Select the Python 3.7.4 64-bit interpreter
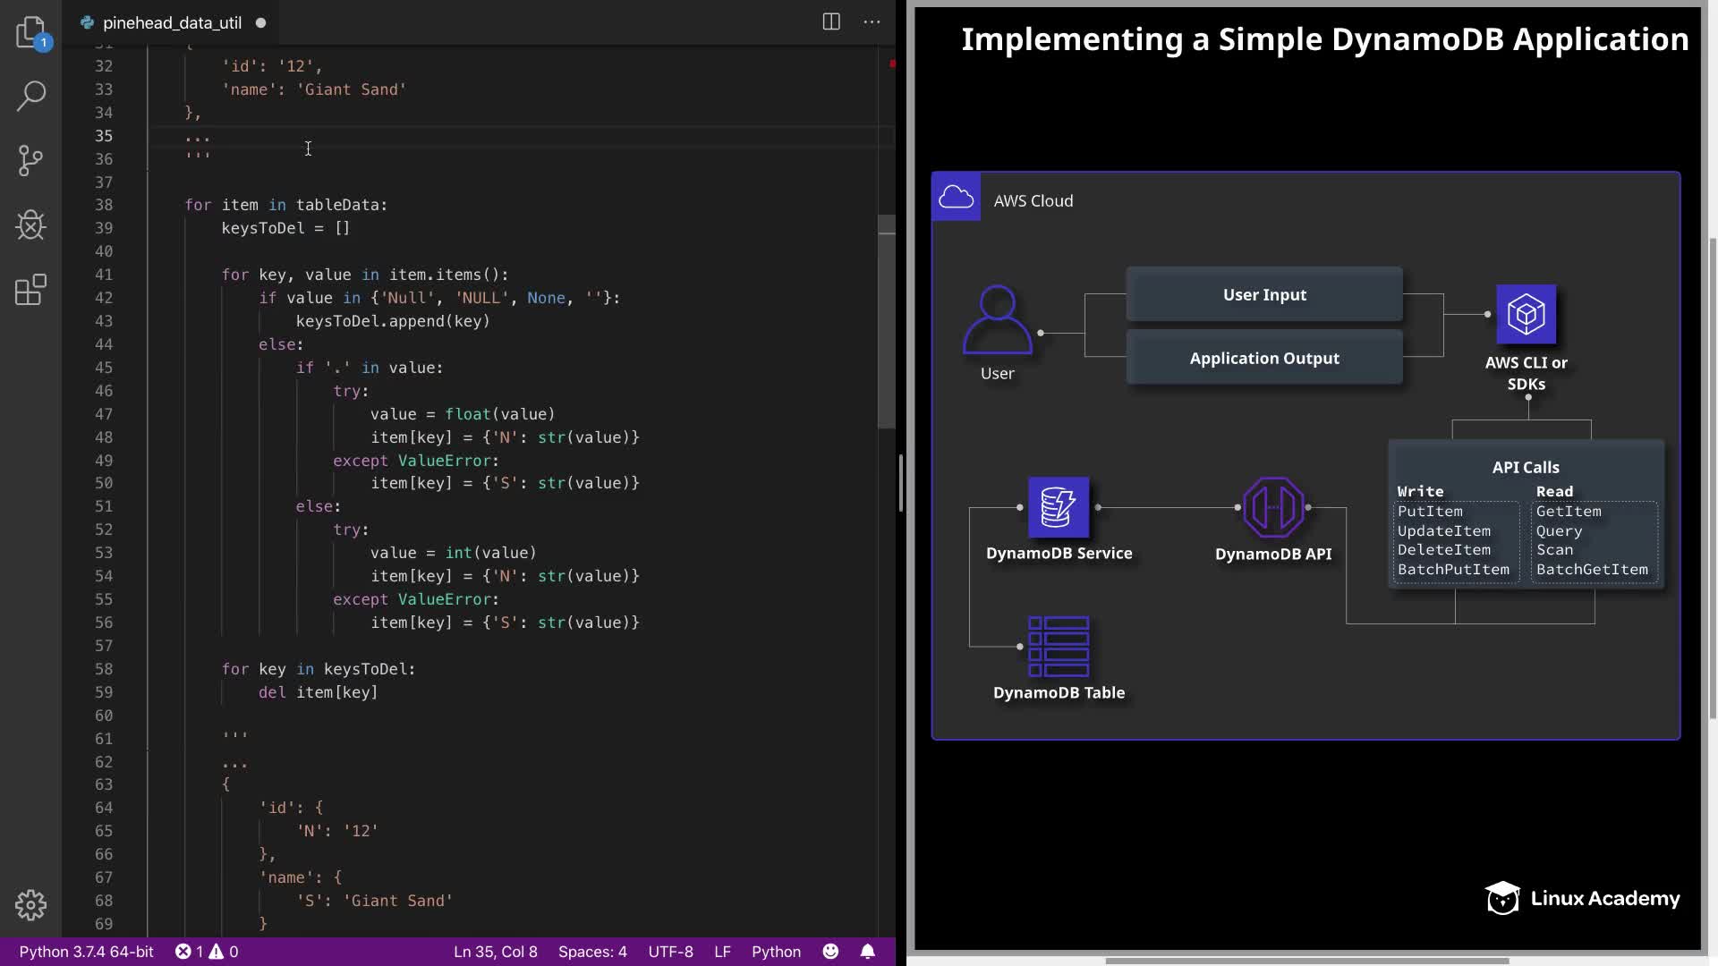The width and height of the screenshot is (1718, 966). click(86, 952)
